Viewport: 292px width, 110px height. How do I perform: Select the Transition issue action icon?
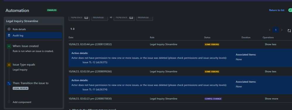pyautogui.click(x=9, y=83)
